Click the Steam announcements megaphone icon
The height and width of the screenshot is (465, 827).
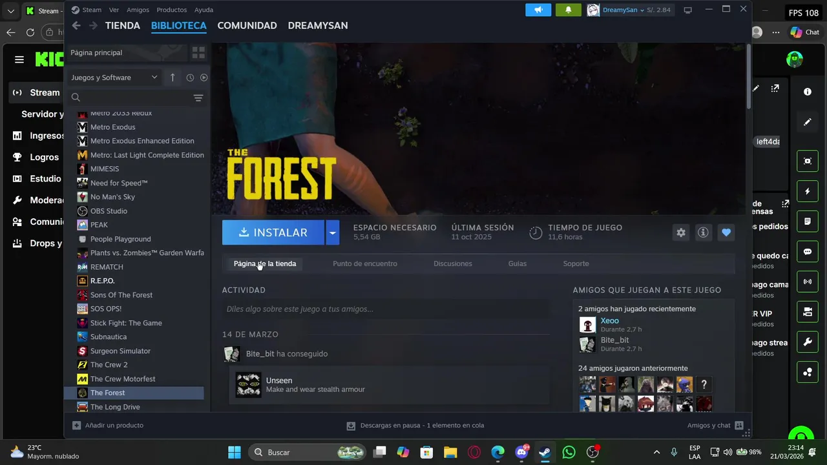[x=538, y=10]
